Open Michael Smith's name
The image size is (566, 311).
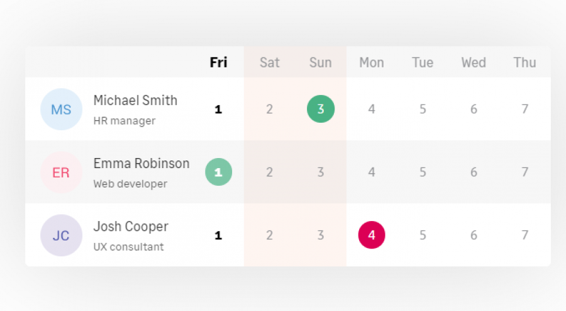tap(135, 101)
